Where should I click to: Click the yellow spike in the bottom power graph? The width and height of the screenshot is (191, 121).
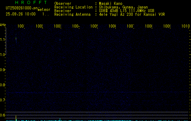pyautogui.click(x=16, y=118)
